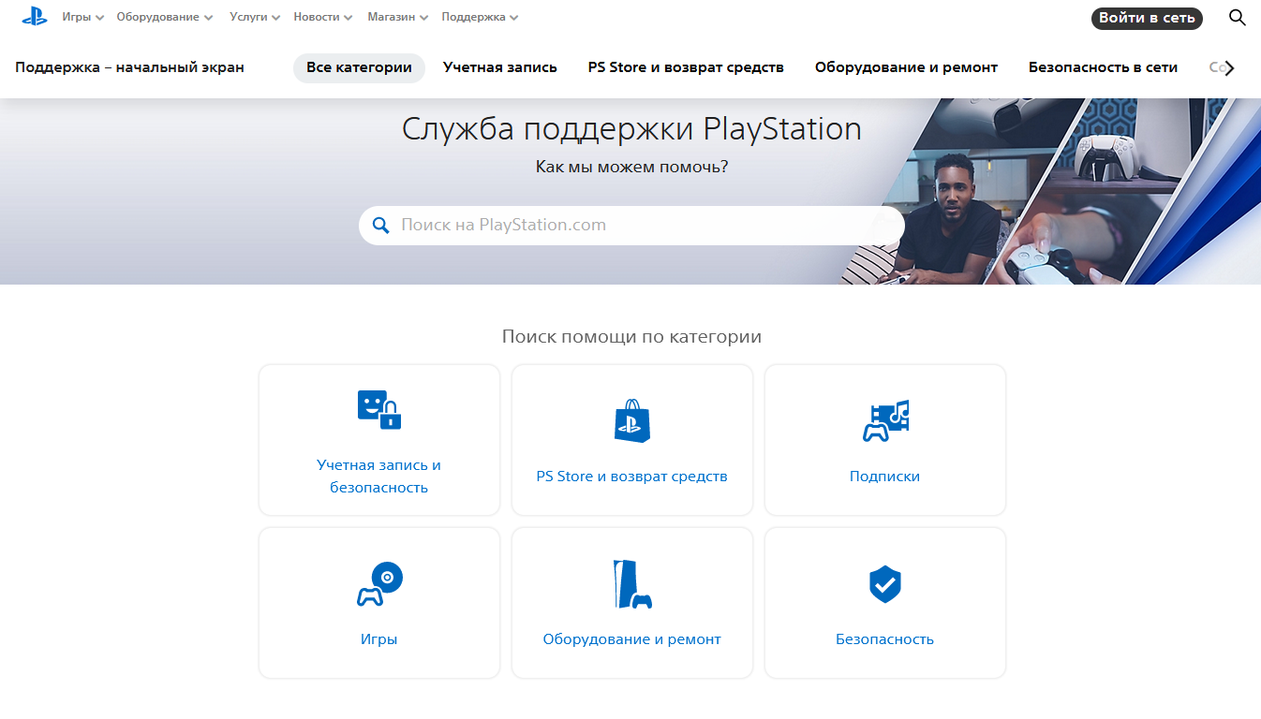Click the Safety shield checkmark icon
The height and width of the screenshot is (719, 1261).
[x=885, y=584]
